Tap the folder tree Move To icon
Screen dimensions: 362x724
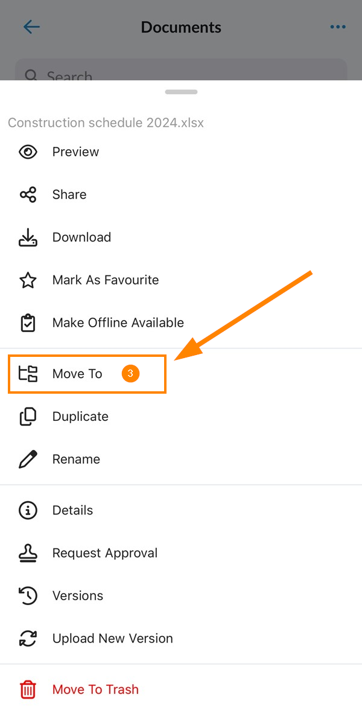coord(28,374)
